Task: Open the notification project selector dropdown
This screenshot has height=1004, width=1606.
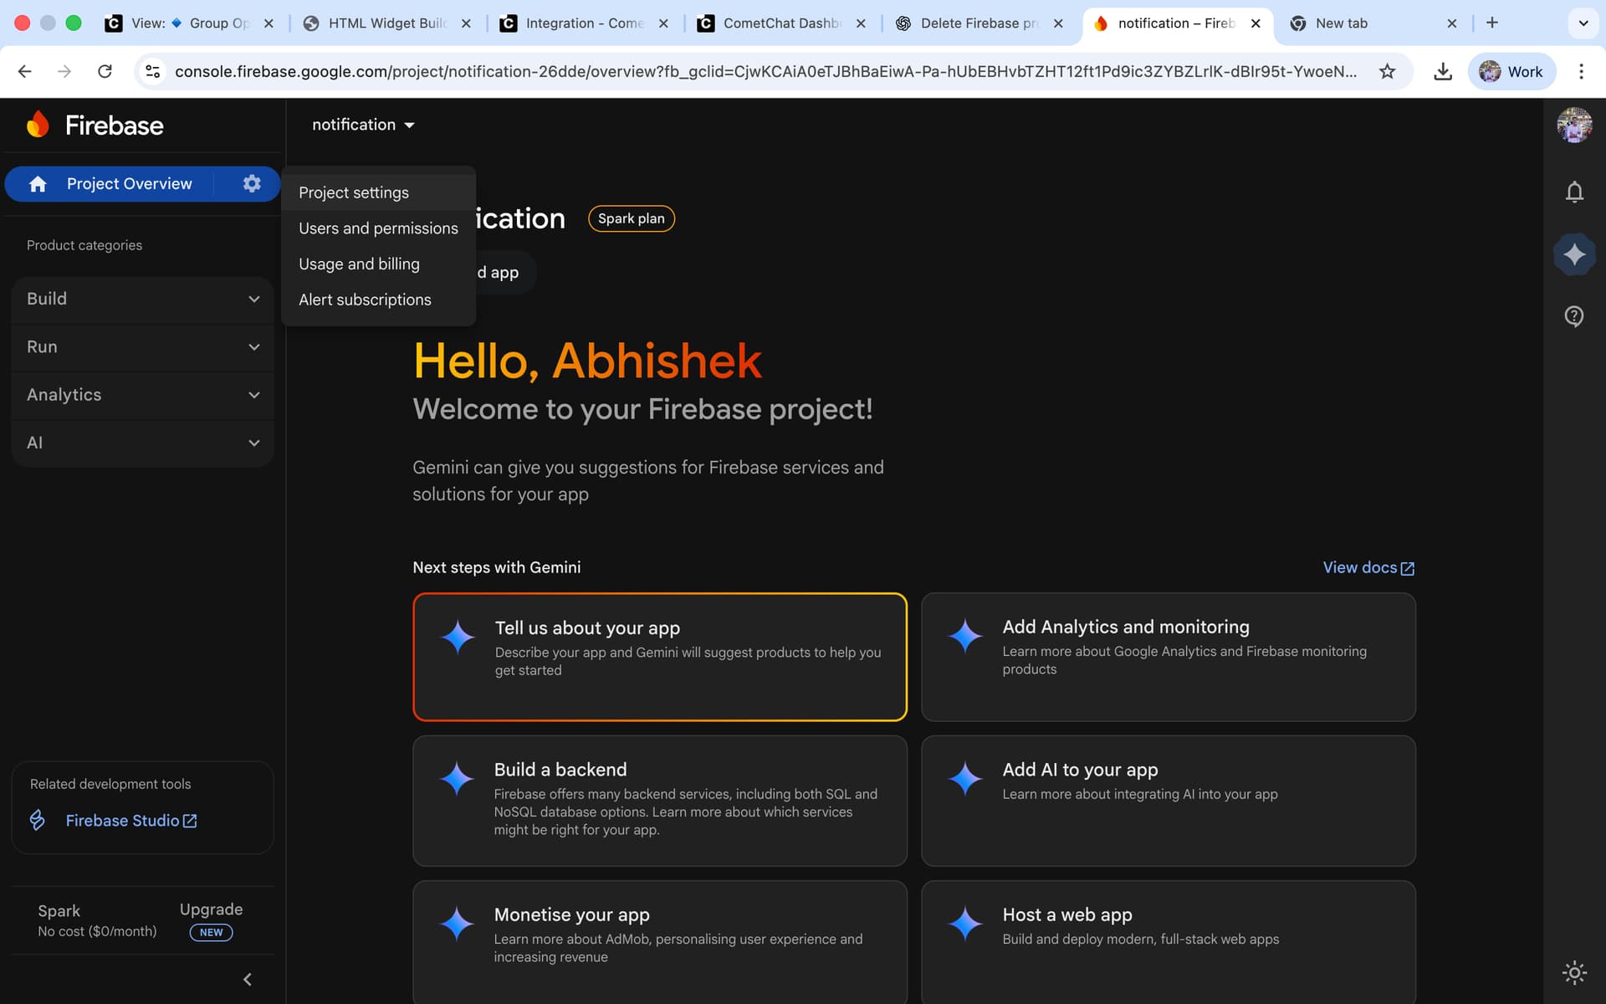Action: pos(363,125)
